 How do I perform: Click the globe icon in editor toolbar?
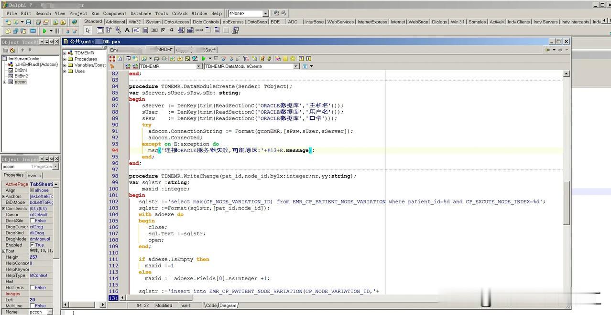click(195, 59)
